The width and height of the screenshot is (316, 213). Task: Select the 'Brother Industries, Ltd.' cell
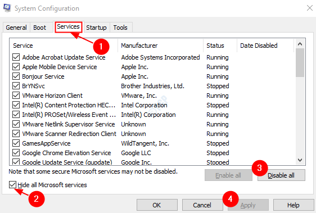click(x=152, y=86)
